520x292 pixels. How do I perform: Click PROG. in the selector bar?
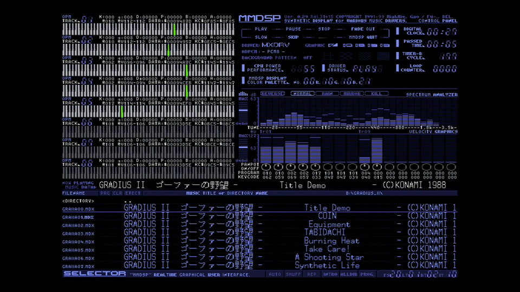click(x=367, y=274)
